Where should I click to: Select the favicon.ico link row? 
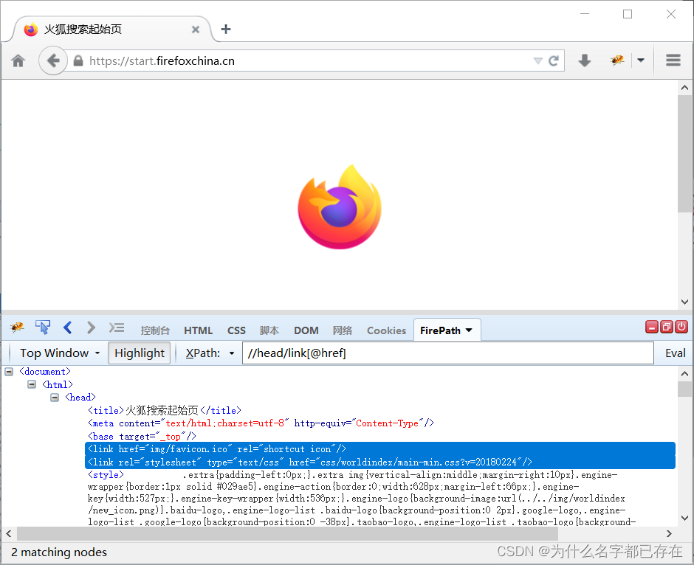pyautogui.click(x=379, y=448)
